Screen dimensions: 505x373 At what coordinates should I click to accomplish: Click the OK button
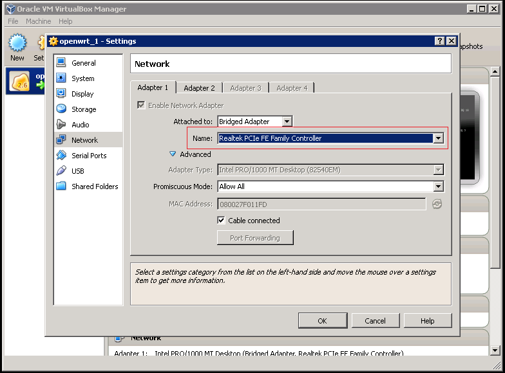coord(322,320)
